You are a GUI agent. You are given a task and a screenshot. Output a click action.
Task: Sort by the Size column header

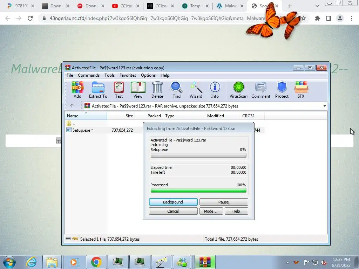coord(121,116)
